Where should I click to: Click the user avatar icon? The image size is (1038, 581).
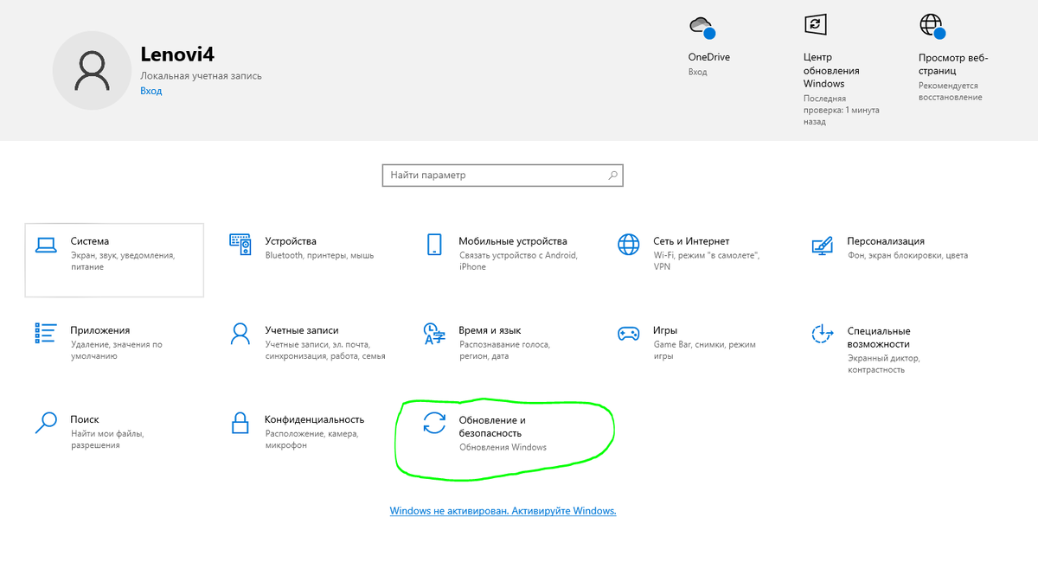tap(93, 70)
